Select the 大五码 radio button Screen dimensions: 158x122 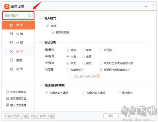(101, 50)
